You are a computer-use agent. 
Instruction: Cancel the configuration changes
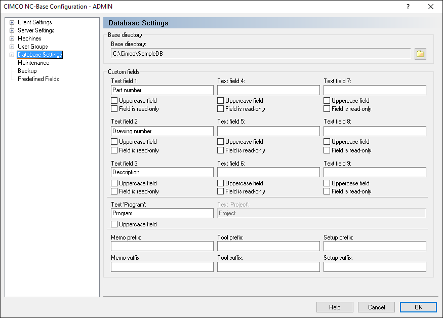[x=376, y=307]
